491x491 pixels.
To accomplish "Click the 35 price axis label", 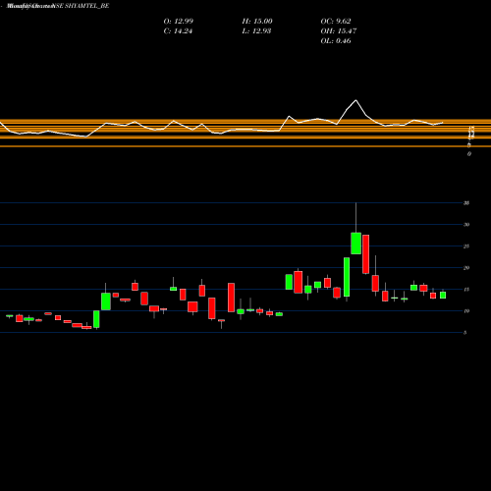I will point(466,203).
